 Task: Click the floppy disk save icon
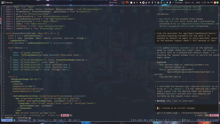158,2
